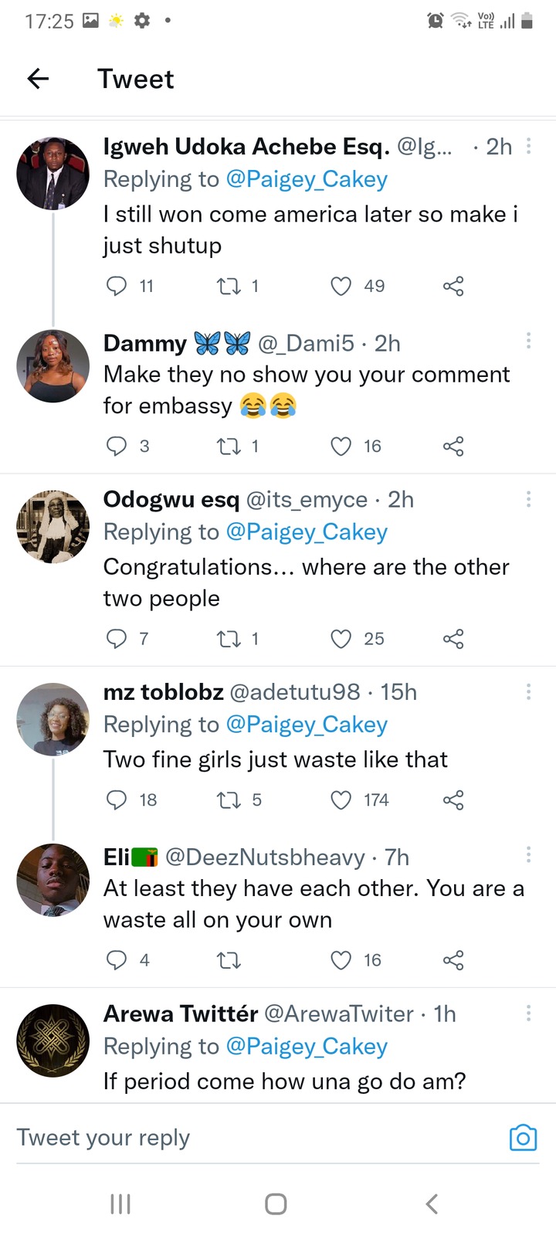Screen dimensions: 556x1236
Task: Open overflow menu on Arewa Twittér's tweet
Action: [x=528, y=1013]
